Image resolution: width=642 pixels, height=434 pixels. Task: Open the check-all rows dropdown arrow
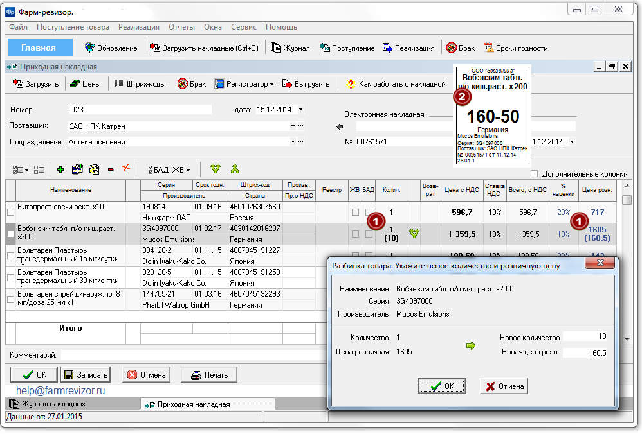27,170
